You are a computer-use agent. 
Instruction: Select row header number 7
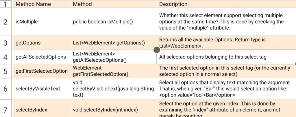pyautogui.click(x=6, y=108)
